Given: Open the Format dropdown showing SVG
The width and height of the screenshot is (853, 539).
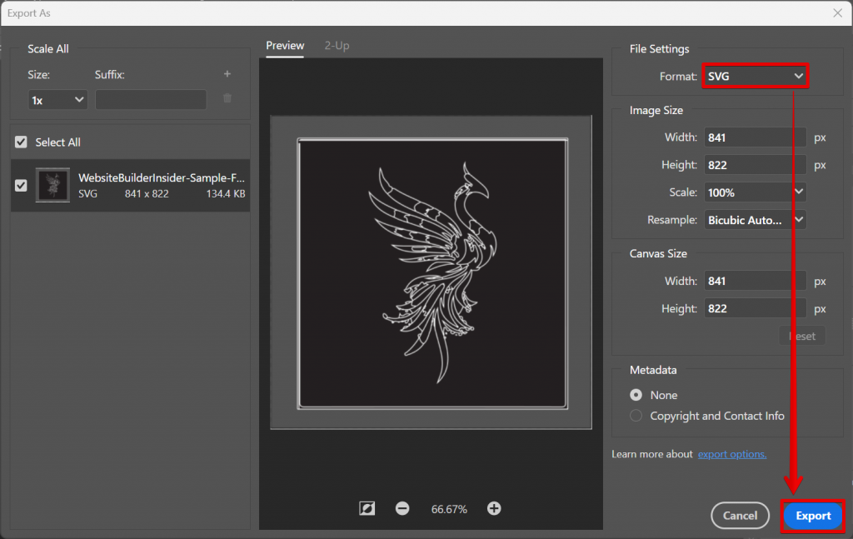Looking at the screenshot, I should (x=754, y=76).
